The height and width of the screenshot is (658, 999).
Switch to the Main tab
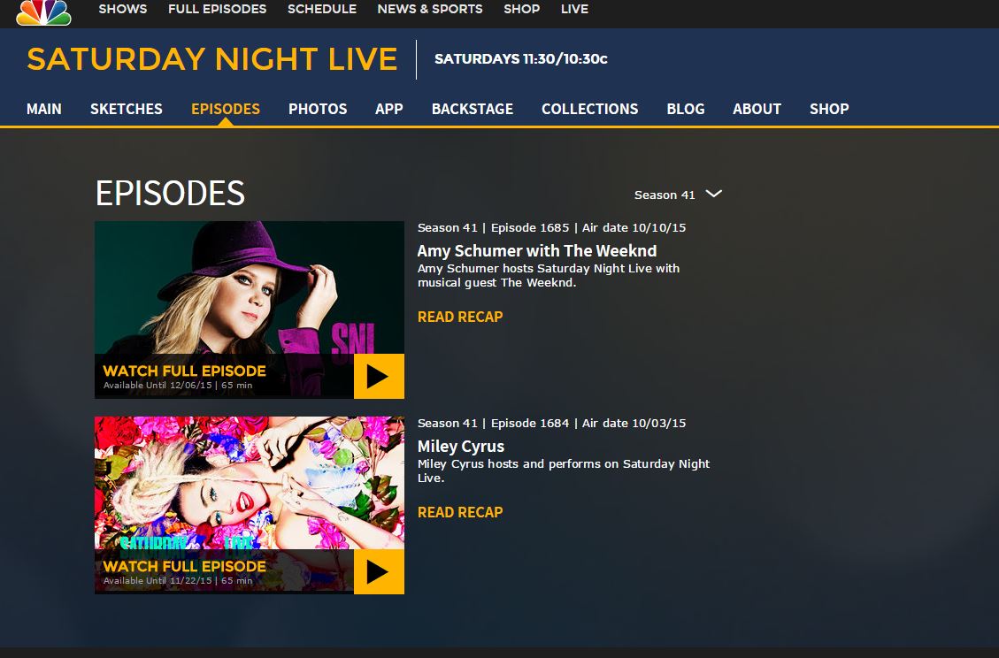[x=44, y=109]
